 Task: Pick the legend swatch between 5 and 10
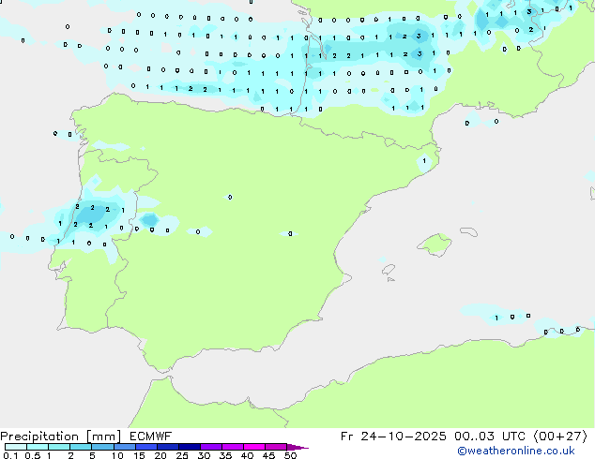[102, 447]
